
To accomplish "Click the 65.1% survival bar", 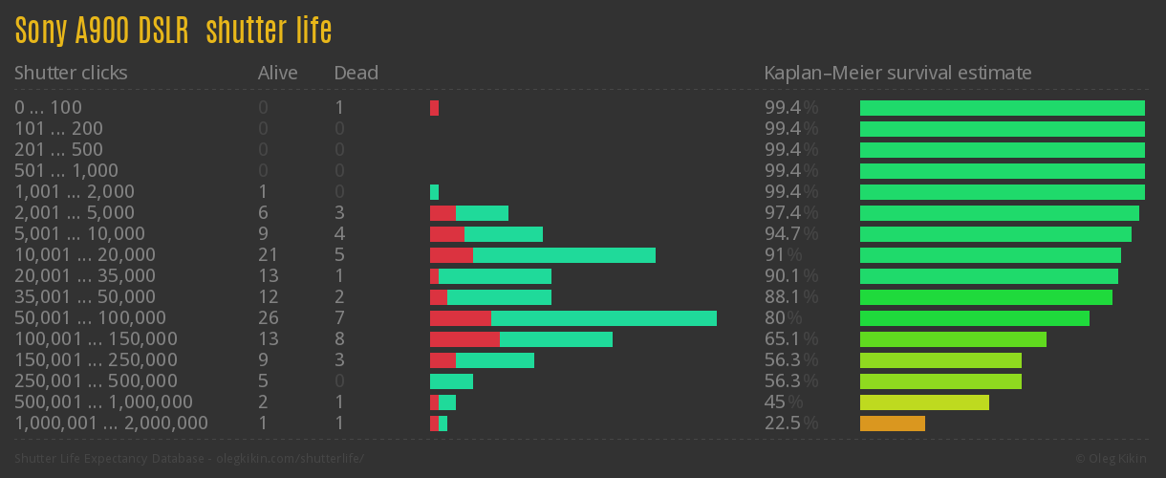I will coord(953,339).
